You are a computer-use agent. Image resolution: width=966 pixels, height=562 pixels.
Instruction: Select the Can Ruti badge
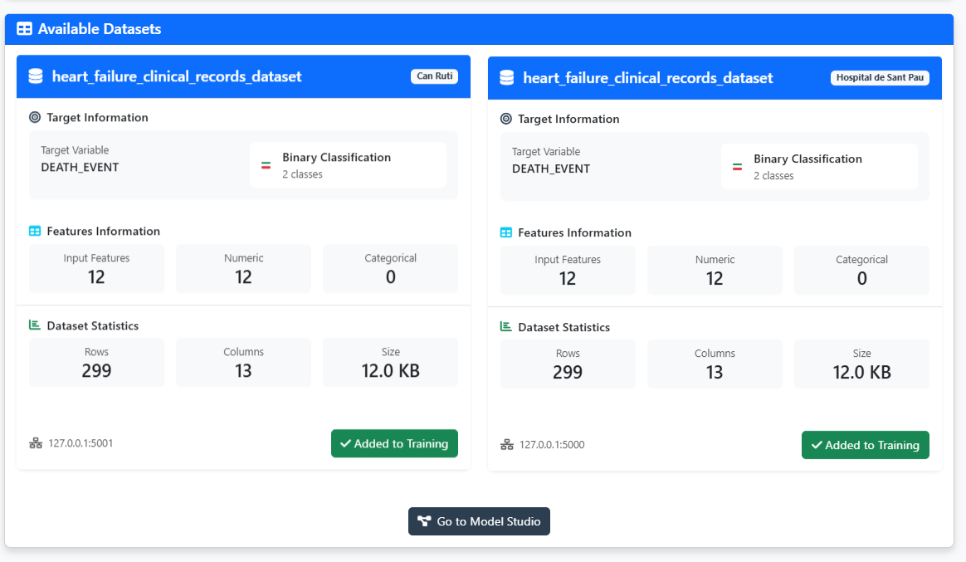click(434, 76)
